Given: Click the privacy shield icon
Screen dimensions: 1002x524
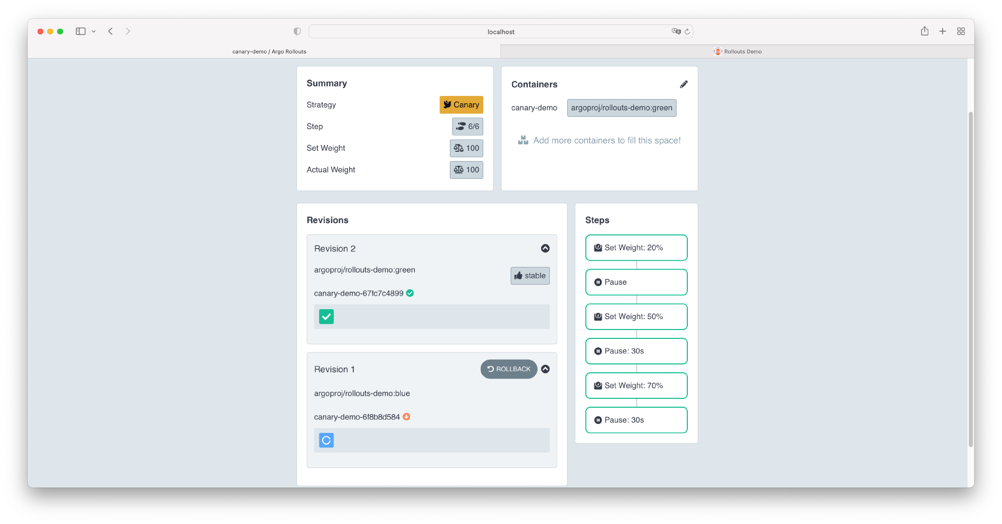Looking at the screenshot, I should (297, 31).
